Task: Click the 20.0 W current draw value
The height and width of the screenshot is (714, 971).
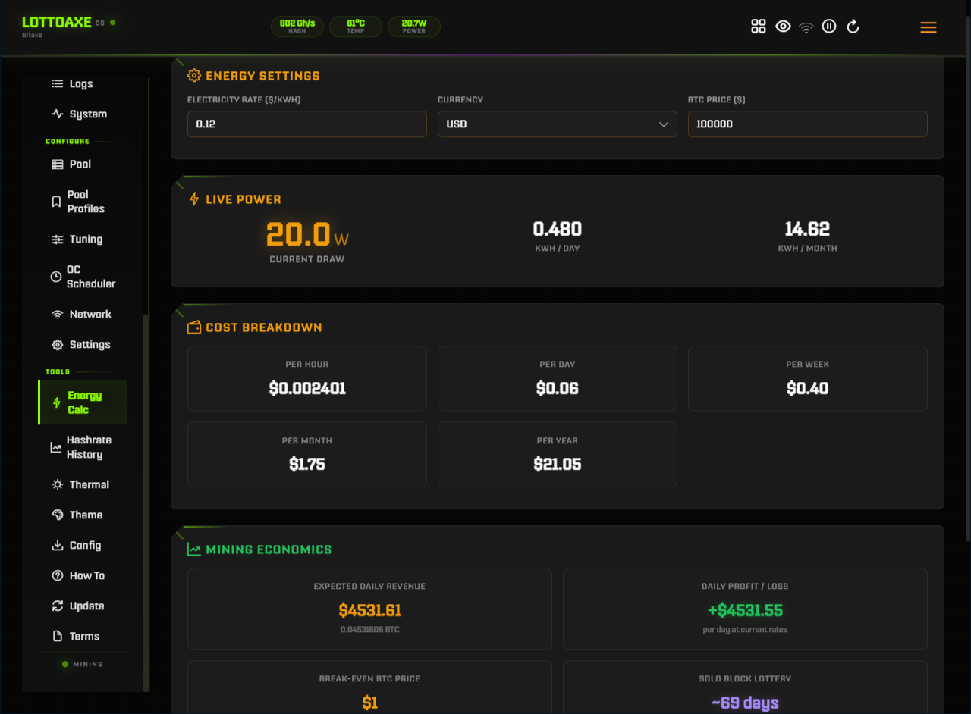Action: click(x=307, y=235)
